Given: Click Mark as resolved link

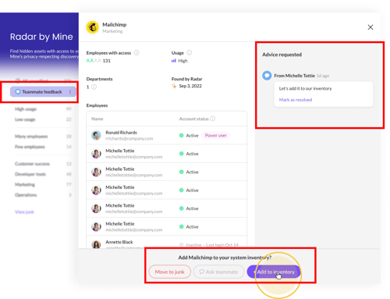Looking at the screenshot, I should point(296,100).
